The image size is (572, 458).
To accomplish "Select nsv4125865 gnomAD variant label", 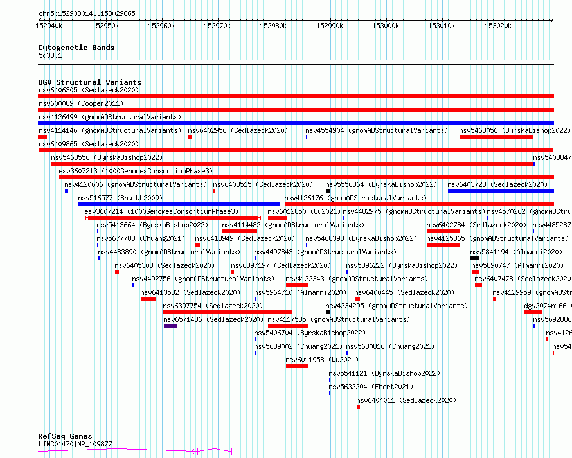I will pos(497,238).
